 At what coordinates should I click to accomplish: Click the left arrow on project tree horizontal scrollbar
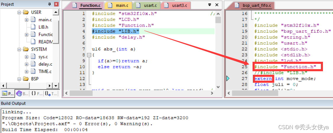tap(3, 86)
